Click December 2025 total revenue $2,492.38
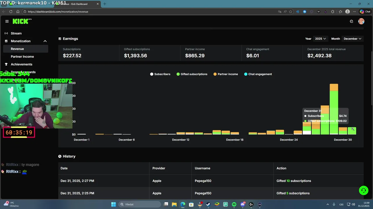The width and height of the screenshot is (373, 209). click(333, 53)
